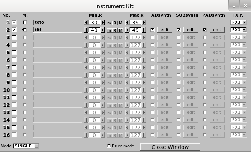
Task: Toggle PADsynth checkbox for kit item 2
Action: pyautogui.click(x=205, y=30)
